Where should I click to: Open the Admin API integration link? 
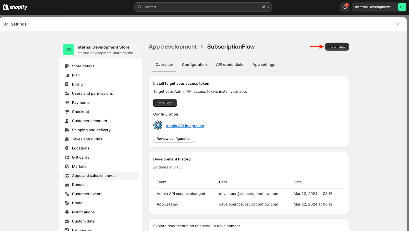(185, 126)
